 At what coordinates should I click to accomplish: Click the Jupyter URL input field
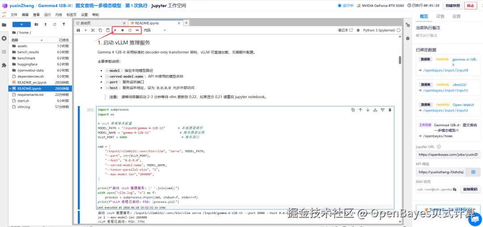click(448, 154)
